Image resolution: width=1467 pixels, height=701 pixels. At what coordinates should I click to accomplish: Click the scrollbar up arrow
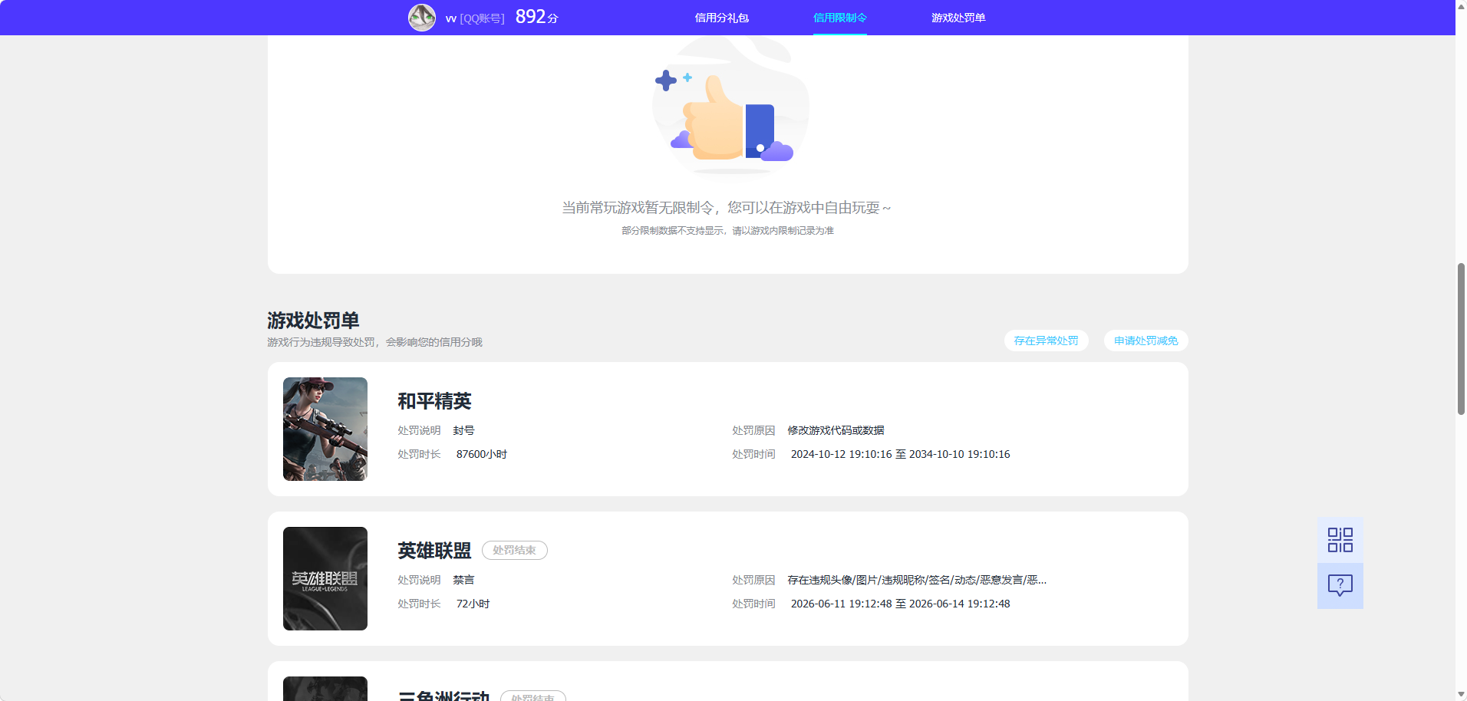[x=1461, y=5]
